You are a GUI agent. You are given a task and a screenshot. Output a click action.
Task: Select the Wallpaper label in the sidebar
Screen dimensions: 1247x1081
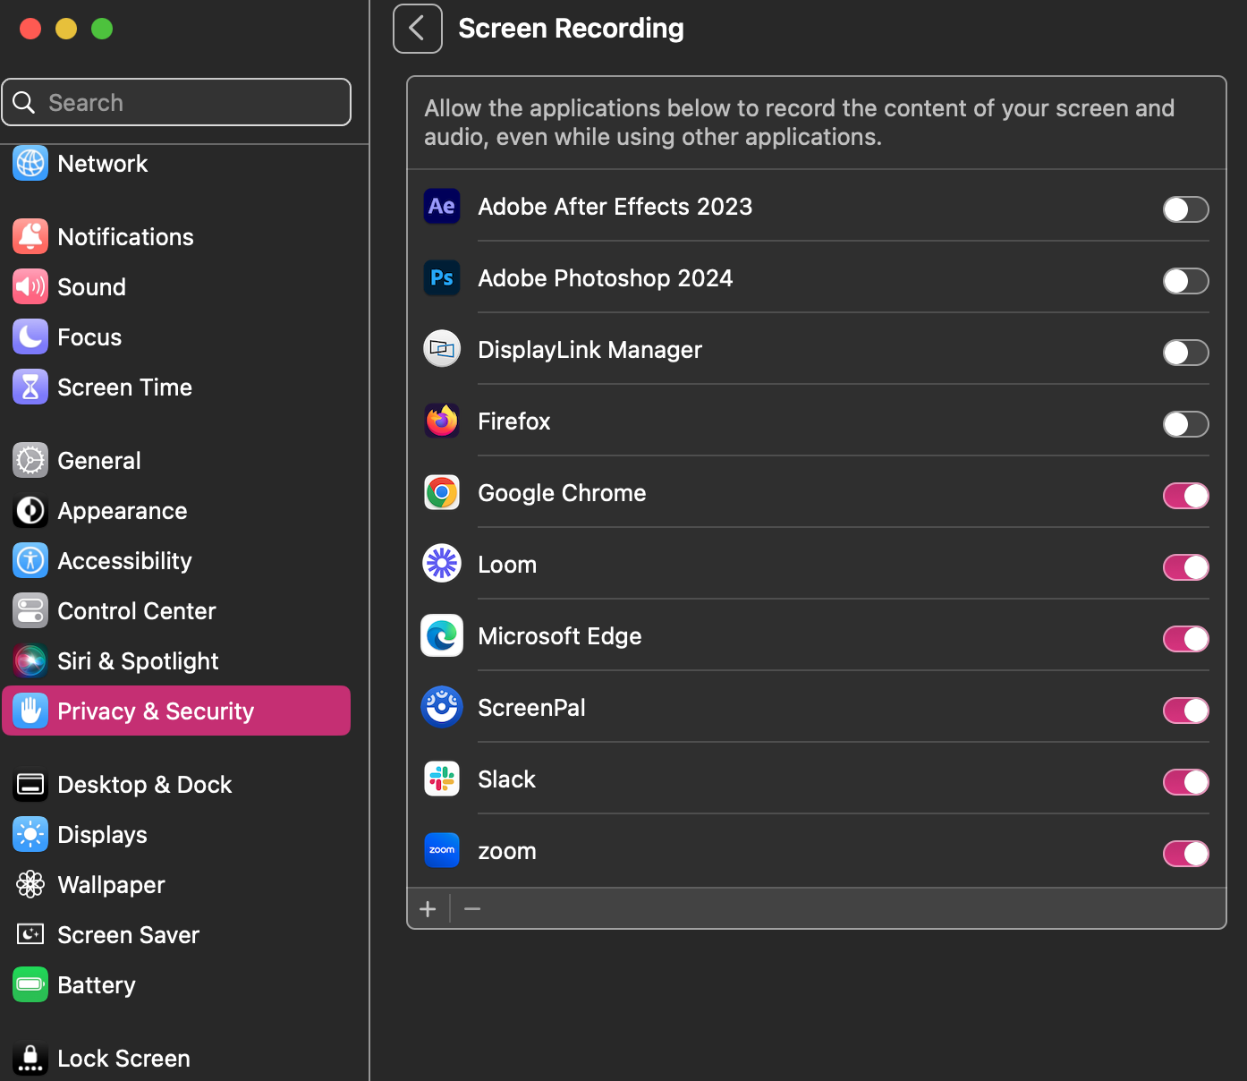coord(112,884)
